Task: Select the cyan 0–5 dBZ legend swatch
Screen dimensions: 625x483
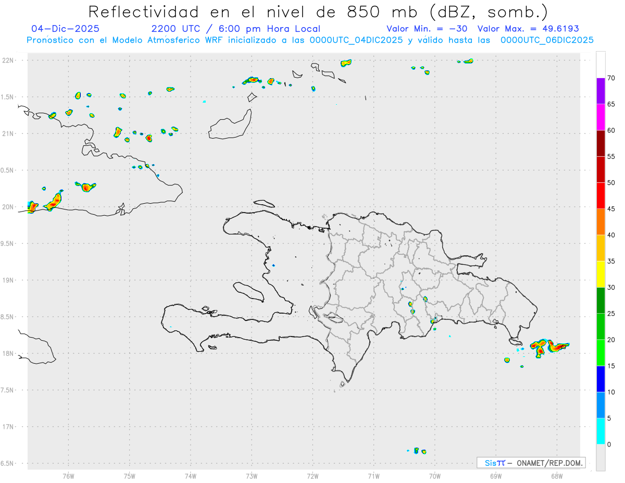Action: (x=601, y=431)
